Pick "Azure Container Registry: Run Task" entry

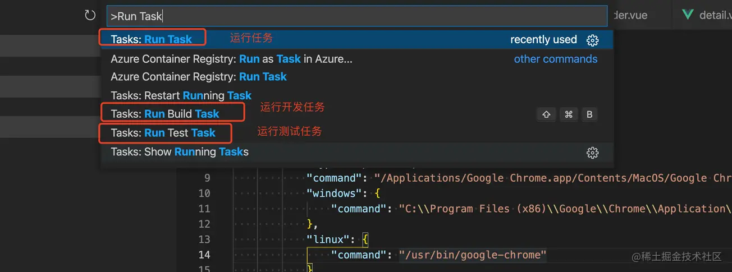[199, 77]
